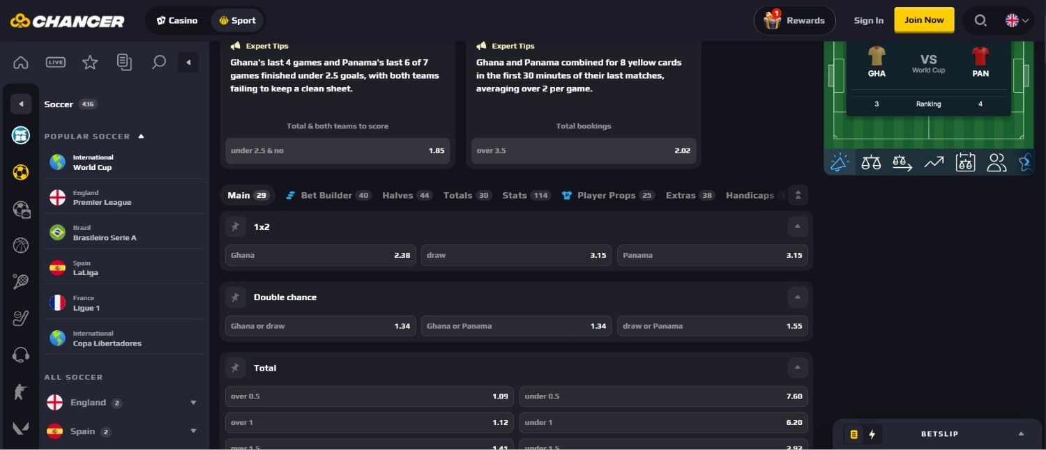Image resolution: width=1046 pixels, height=450 pixels.
Task: Open favourites star icon in sidebar
Action: 90,62
